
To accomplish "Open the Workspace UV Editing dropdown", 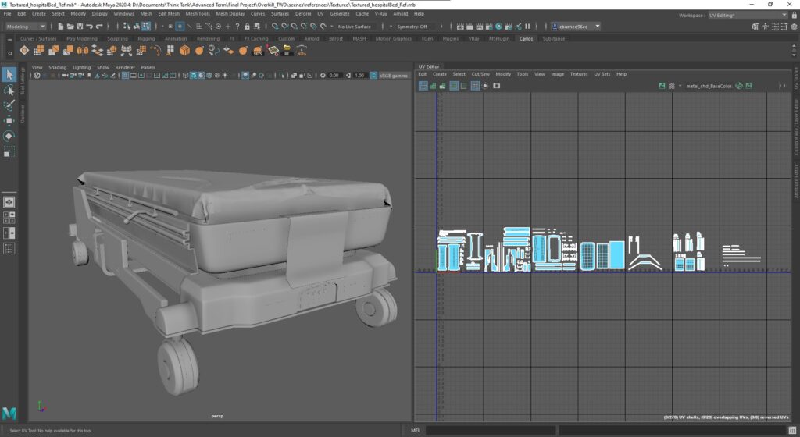I will point(748,16).
